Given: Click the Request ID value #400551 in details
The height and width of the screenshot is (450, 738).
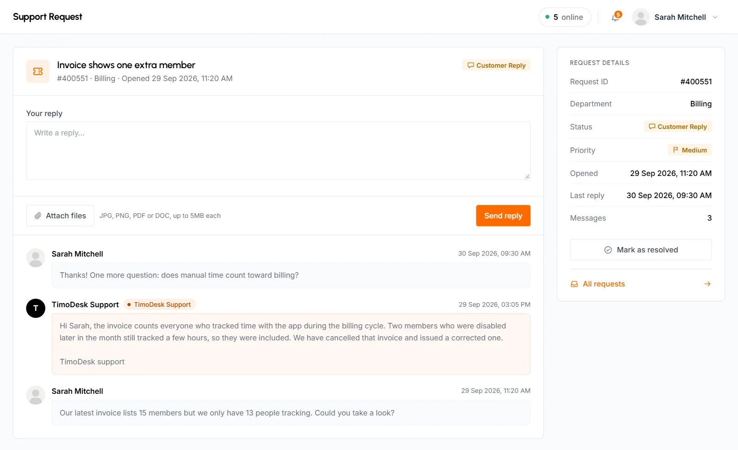Looking at the screenshot, I should point(696,82).
